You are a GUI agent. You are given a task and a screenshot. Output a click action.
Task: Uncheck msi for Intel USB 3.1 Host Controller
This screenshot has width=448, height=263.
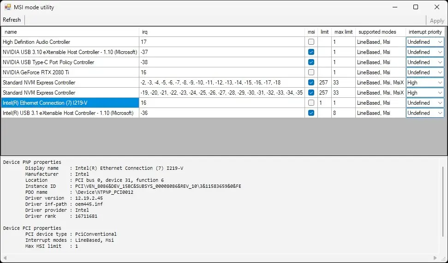(311, 113)
